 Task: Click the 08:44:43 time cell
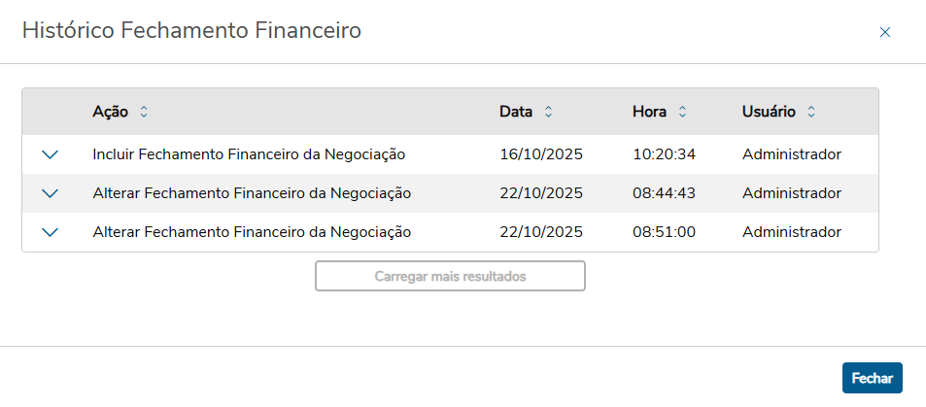point(664,193)
